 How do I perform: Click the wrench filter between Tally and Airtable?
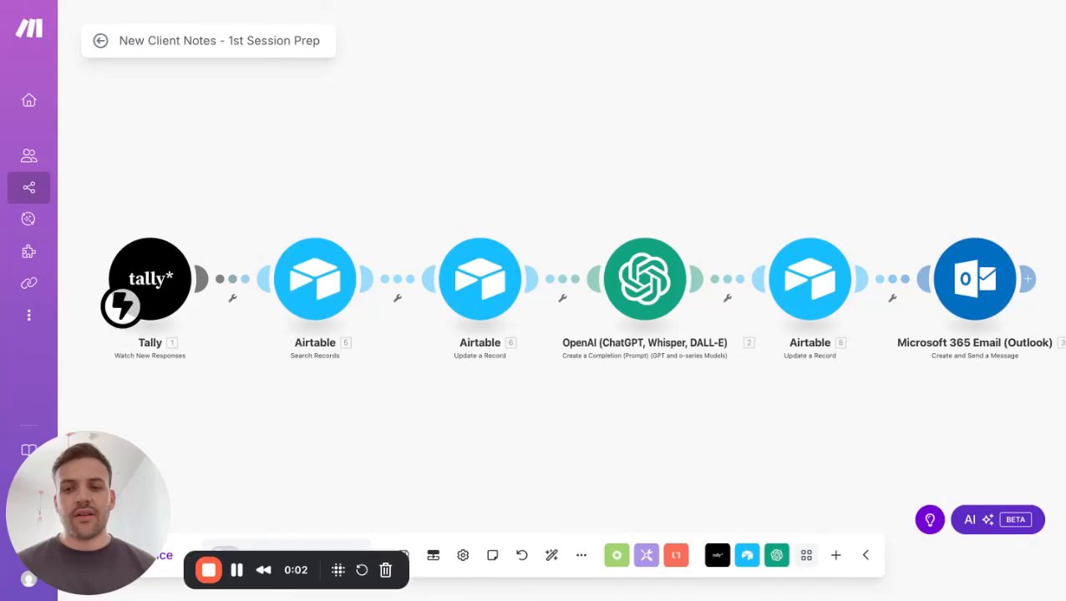tap(232, 298)
